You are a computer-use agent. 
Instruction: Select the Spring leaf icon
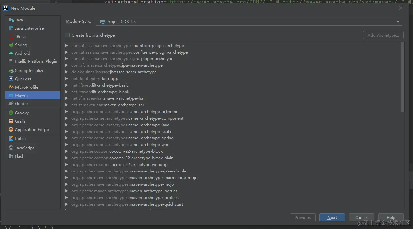[11, 45]
